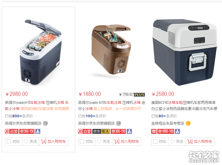
Task: Click the orange chat icon beside 金烽恒业车品专营店
Action: [188, 123]
